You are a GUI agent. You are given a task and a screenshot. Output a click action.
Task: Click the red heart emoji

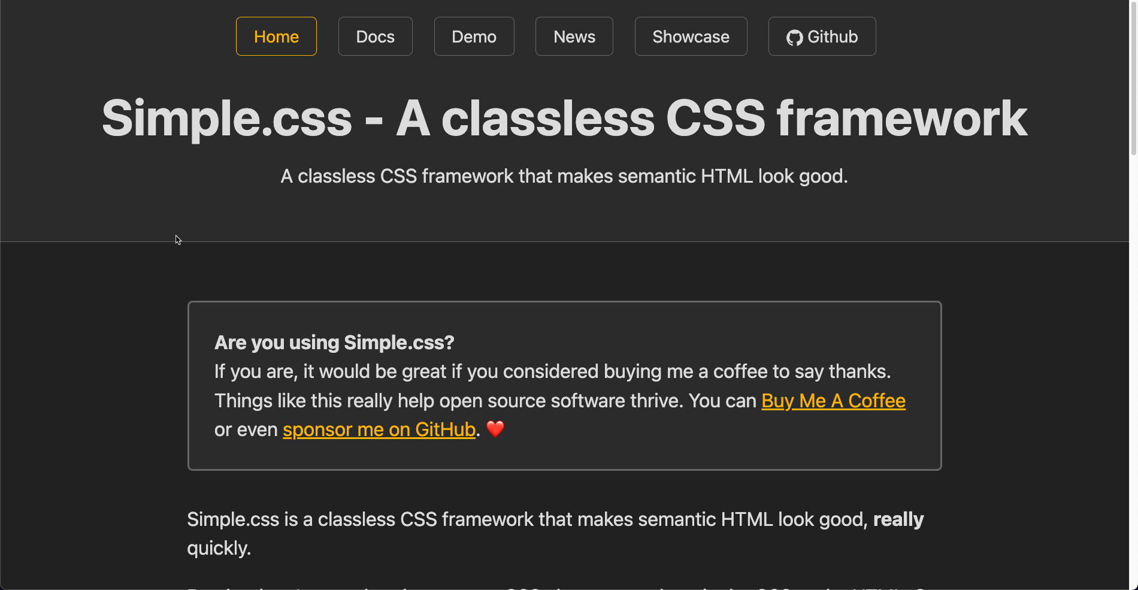point(495,429)
